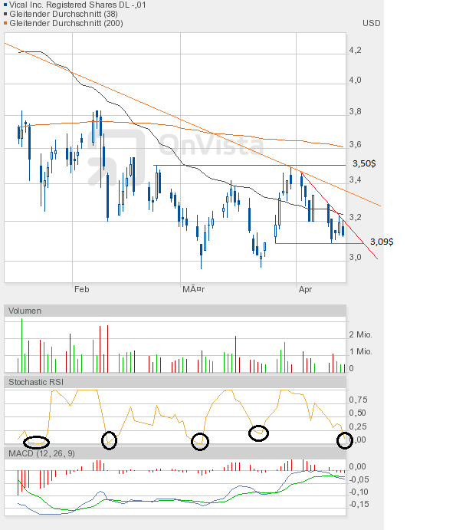Click the 'Vical Inc. Registered Shares DL -,01' legend label
Image resolution: width=456 pixels, height=530 pixels.
[x=77, y=5]
